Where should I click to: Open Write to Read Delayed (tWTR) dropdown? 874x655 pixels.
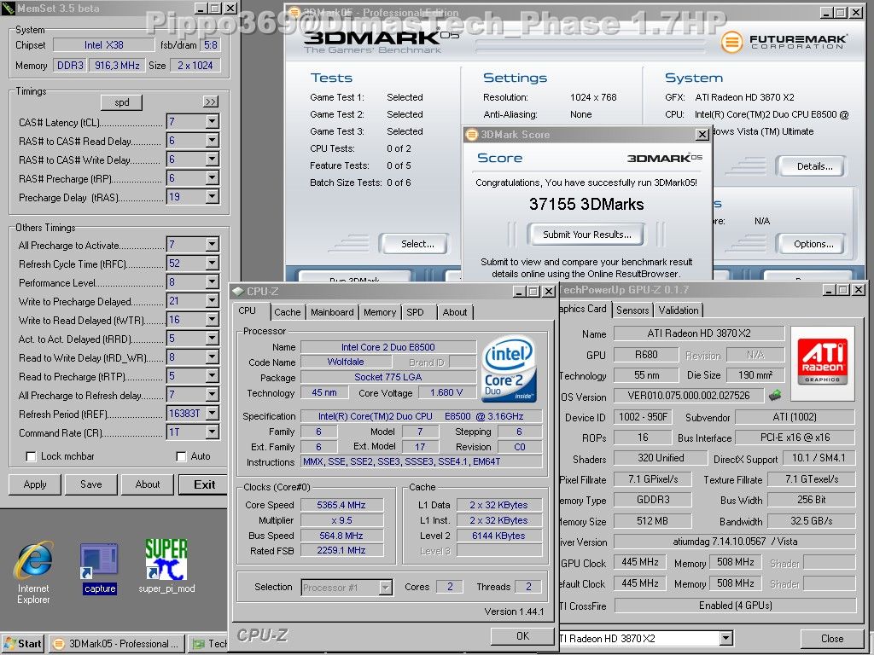pos(212,320)
